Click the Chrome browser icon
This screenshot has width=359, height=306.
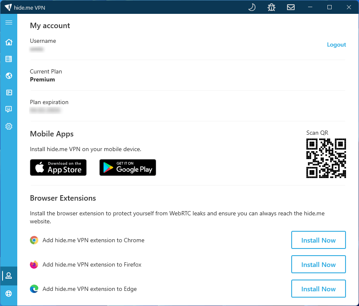[34, 240]
